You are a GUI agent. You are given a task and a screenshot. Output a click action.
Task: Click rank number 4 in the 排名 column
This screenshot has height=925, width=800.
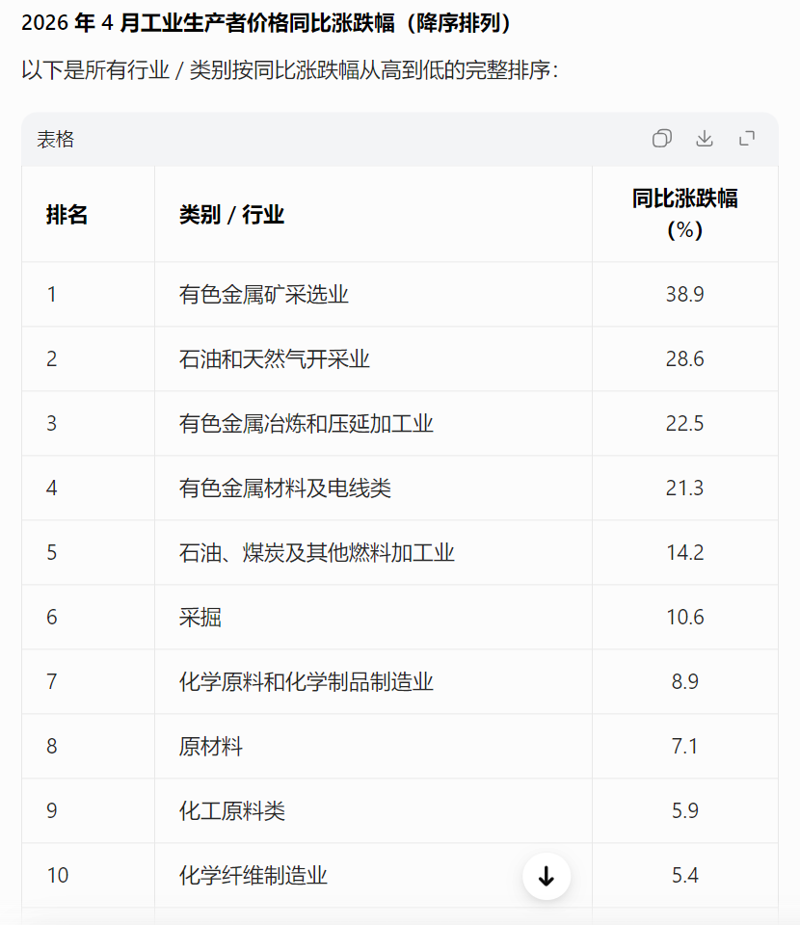point(52,488)
